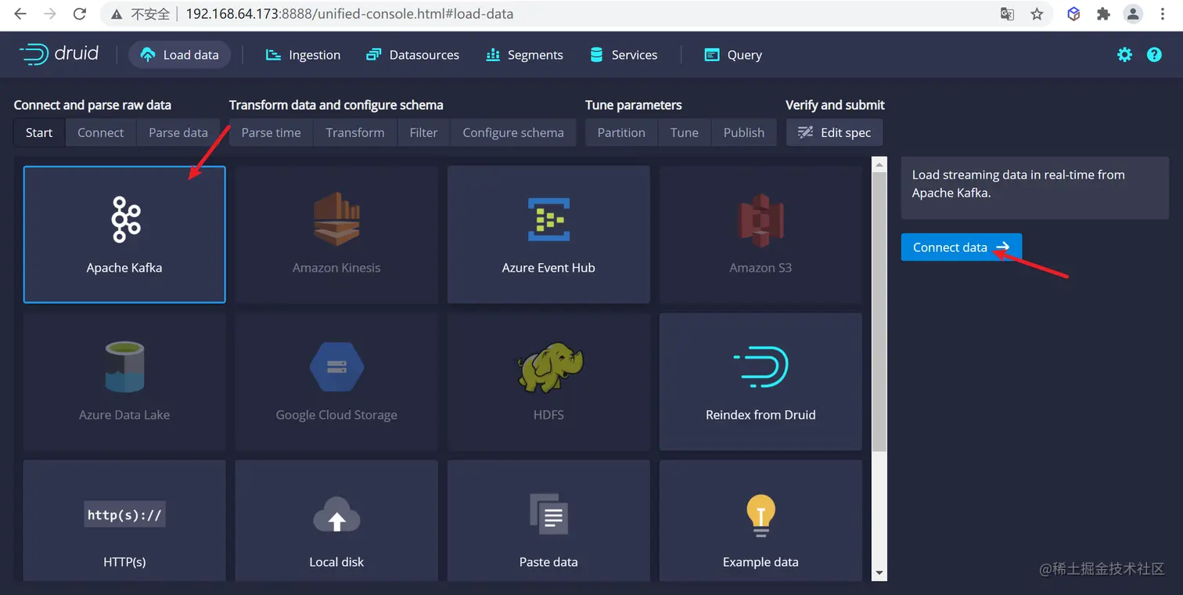Viewport: 1183px width, 595px height.
Task: Open the settings gear menu
Action: coord(1124,55)
